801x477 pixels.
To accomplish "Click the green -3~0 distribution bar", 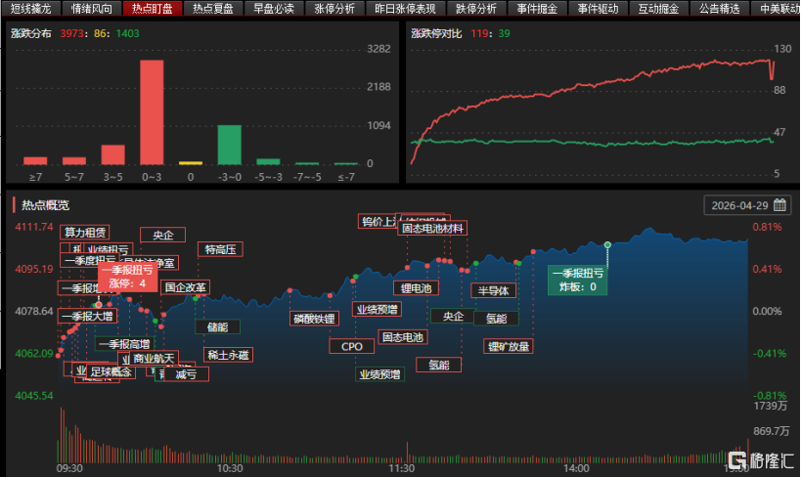I will coord(230,145).
